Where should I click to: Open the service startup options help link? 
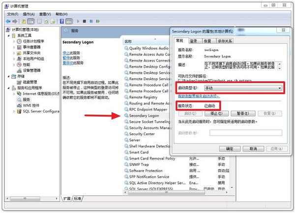tap(199, 96)
